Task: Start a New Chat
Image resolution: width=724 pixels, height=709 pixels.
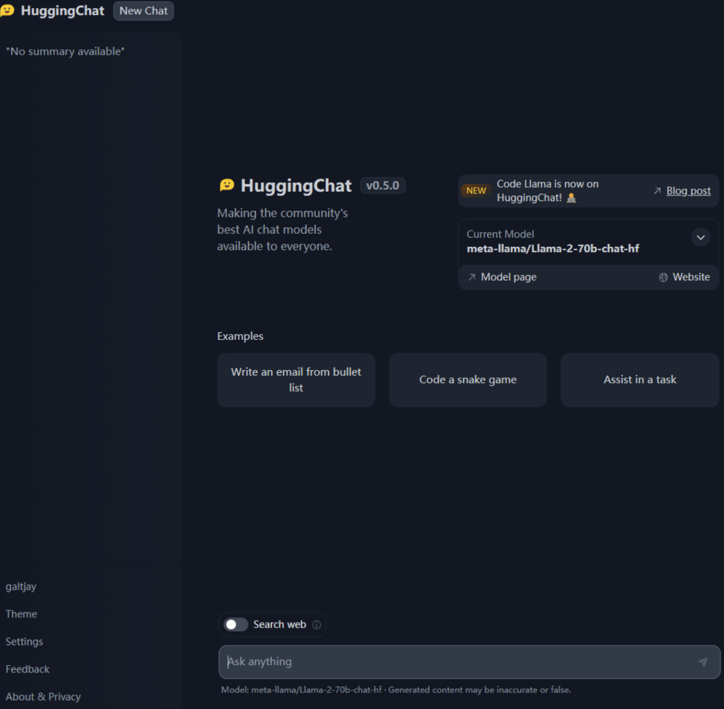Action: tap(143, 11)
